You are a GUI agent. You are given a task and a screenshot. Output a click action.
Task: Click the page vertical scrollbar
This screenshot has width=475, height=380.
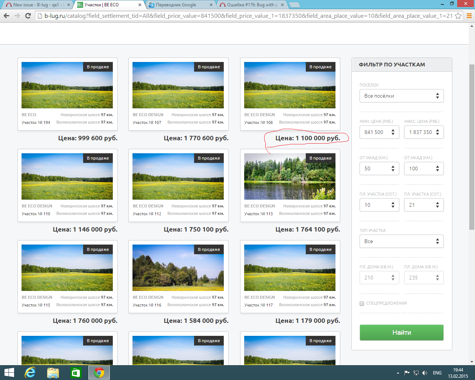click(472, 148)
